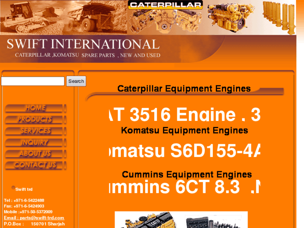Click the Mobile +971-50-5372009 line
This screenshot has height=228, width=304.
(28, 212)
